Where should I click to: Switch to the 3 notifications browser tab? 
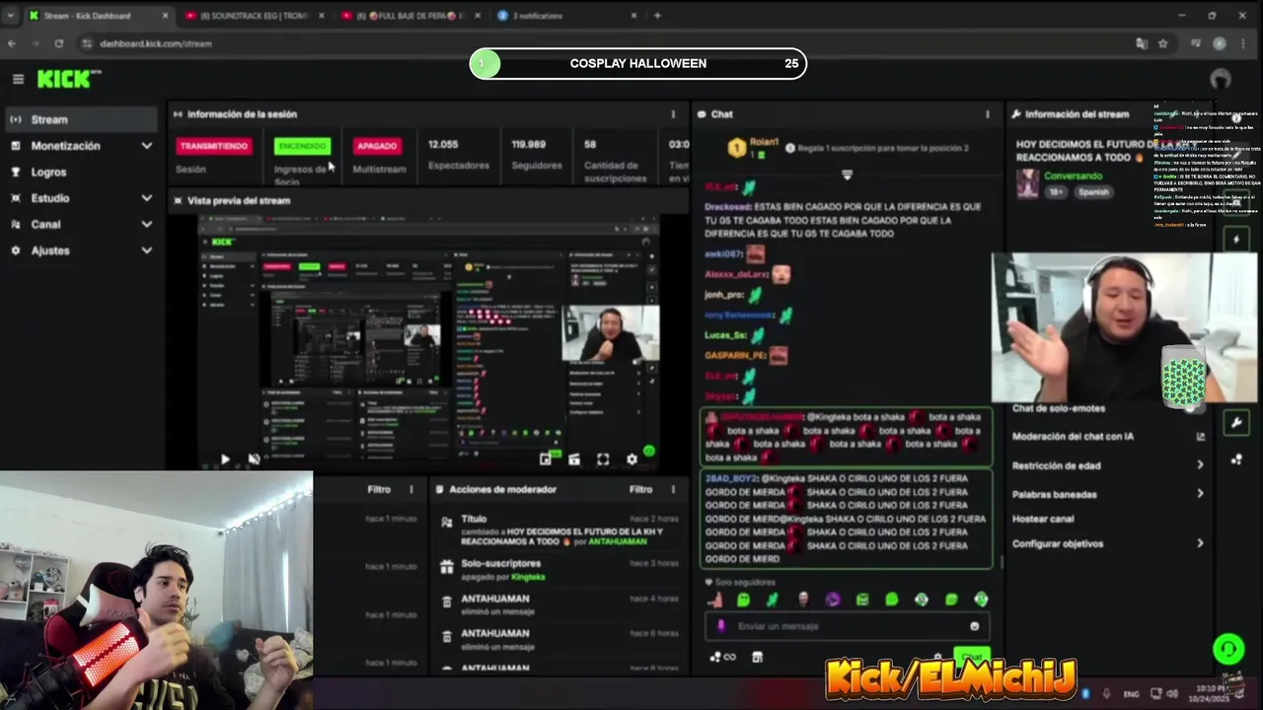[x=563, y=16]
